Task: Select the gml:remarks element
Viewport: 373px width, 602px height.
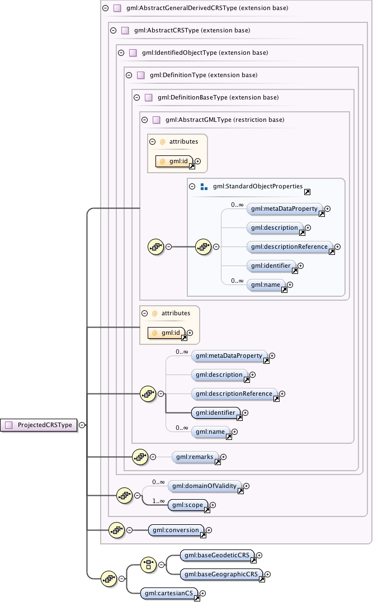Action: 195,457
